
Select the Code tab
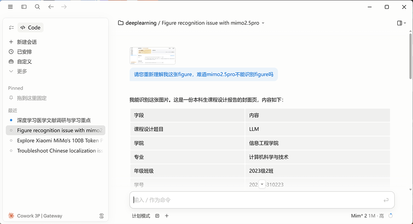tap(31, 27)
